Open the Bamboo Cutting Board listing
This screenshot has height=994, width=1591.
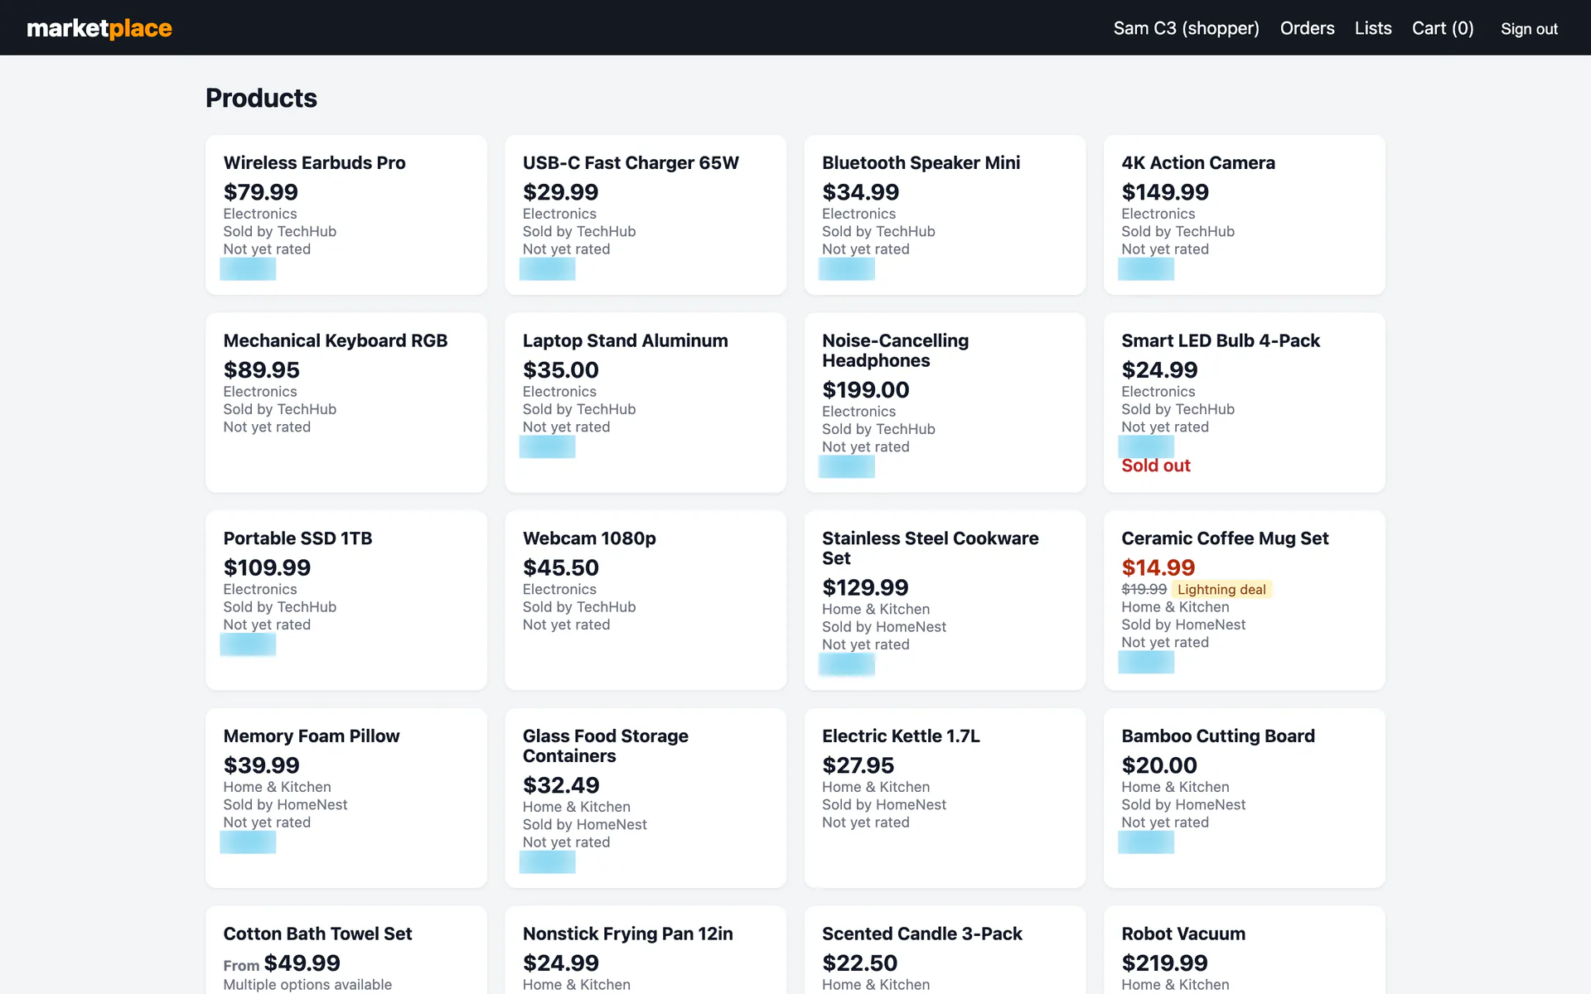[1217, 736]
